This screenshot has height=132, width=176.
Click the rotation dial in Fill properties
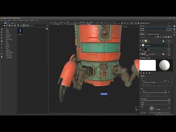coord(152,108)
